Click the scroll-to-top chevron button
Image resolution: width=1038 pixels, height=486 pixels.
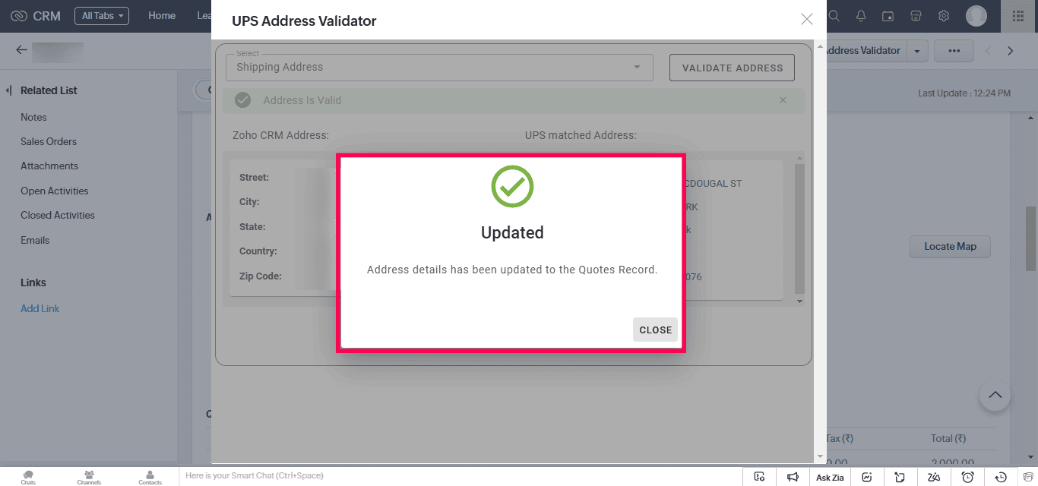click(995, 396)
